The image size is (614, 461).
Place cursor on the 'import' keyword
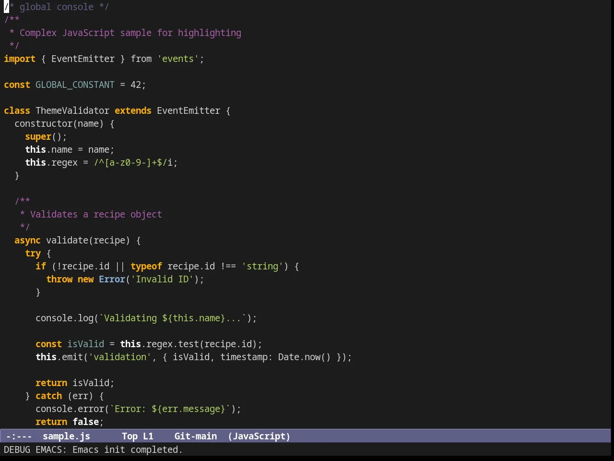(x=20, y=59)
